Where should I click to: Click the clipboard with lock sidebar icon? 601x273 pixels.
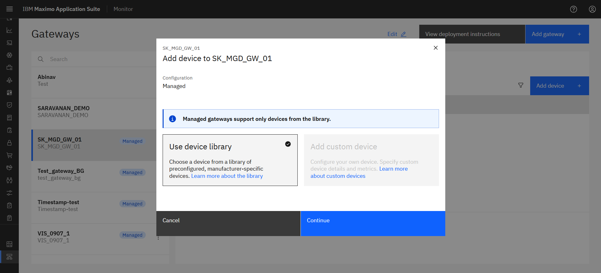pyautogui.click(x=9, y=130)
